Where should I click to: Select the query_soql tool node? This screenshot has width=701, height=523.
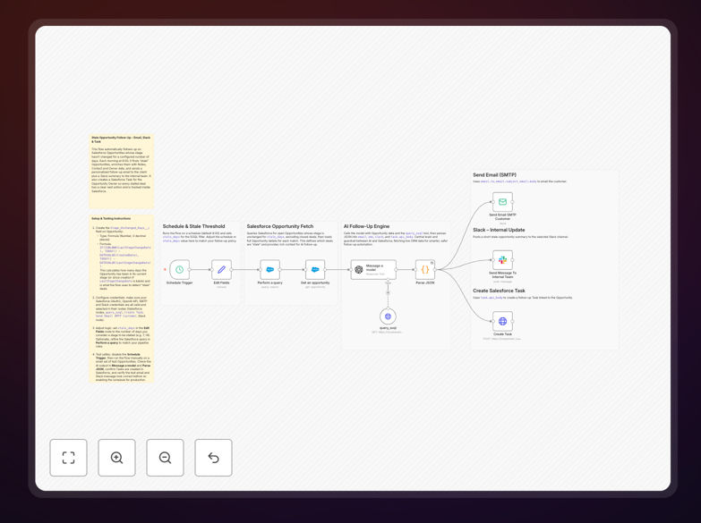coord(388,316)
